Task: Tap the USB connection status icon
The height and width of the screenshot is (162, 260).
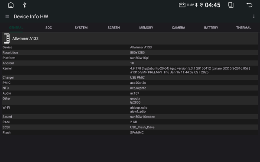Action: click(x=25, y=5)
